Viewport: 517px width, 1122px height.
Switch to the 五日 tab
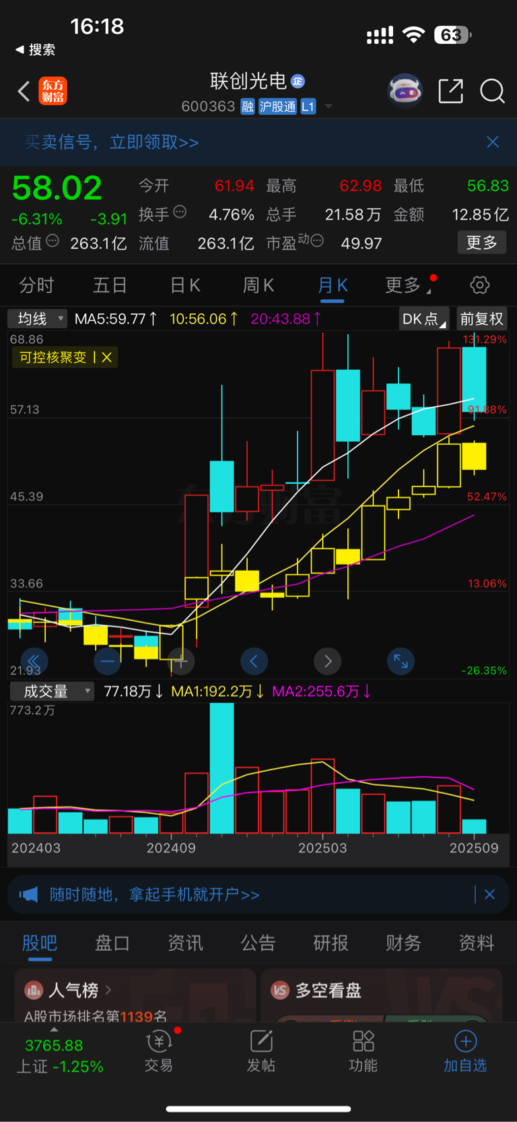tap(110, 286)
